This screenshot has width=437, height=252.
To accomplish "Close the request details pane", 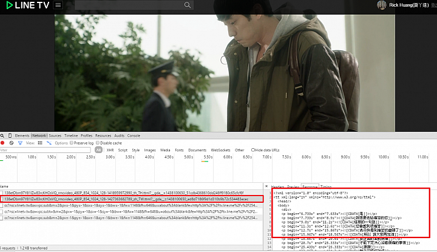I will click(x=266, y=186).
